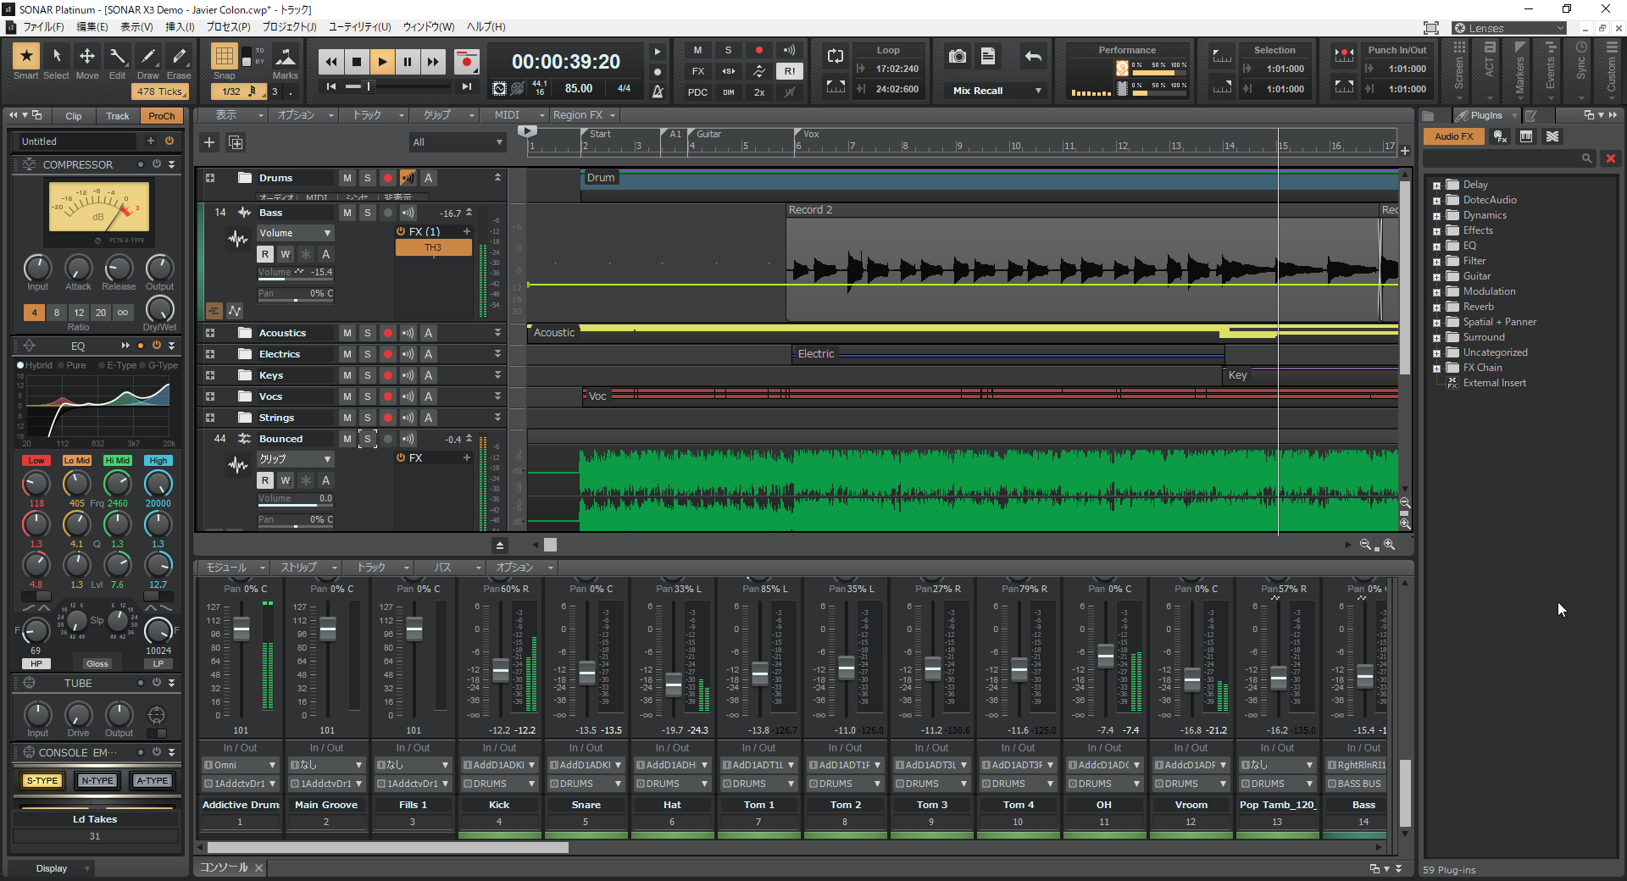
Task: Click the Guitar marker in timeline
Action: (x=708, y=134)
